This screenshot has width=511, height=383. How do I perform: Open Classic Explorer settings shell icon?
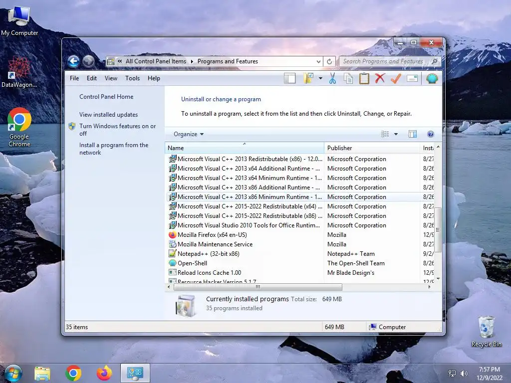pyautogui.click(x=432, y=78)
